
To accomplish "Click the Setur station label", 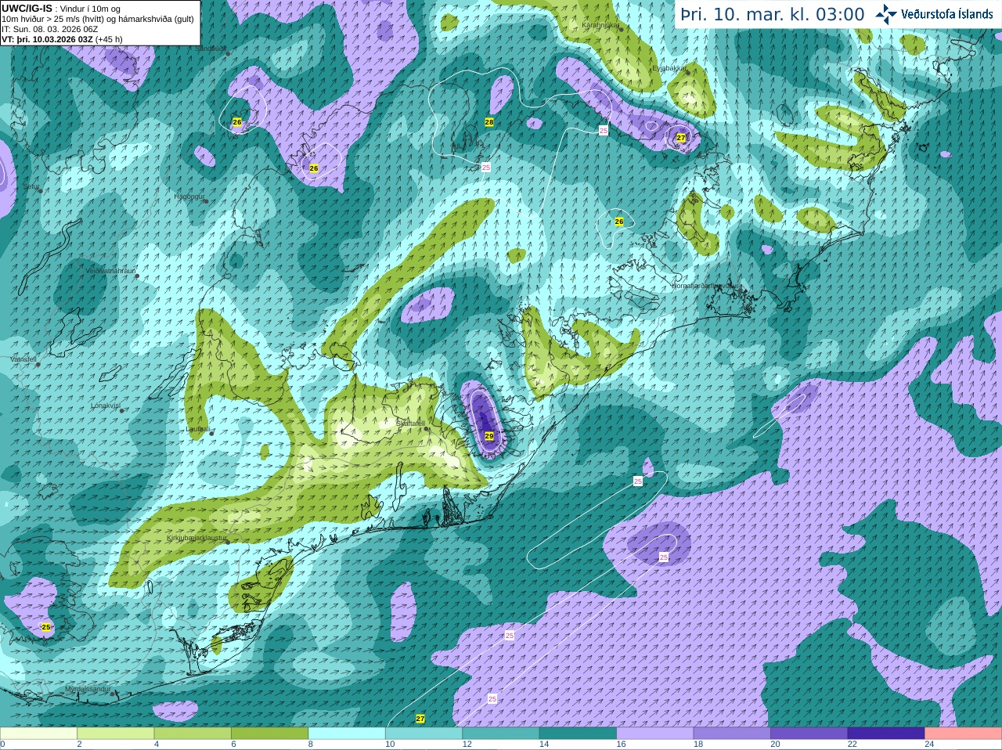I will [31, 186].
